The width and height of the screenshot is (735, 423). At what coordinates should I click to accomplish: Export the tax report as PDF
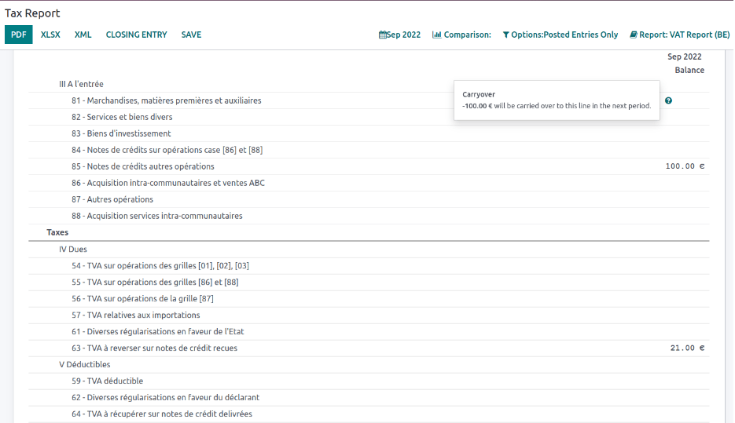click(x=19, y=35)
